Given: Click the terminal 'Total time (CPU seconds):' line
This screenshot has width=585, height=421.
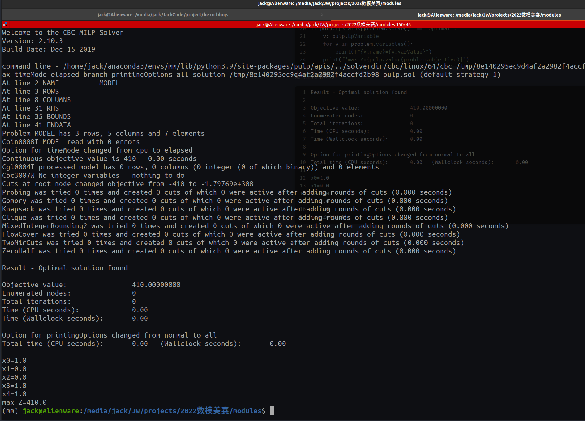Looking at the screenshot, I should point(144,344).
